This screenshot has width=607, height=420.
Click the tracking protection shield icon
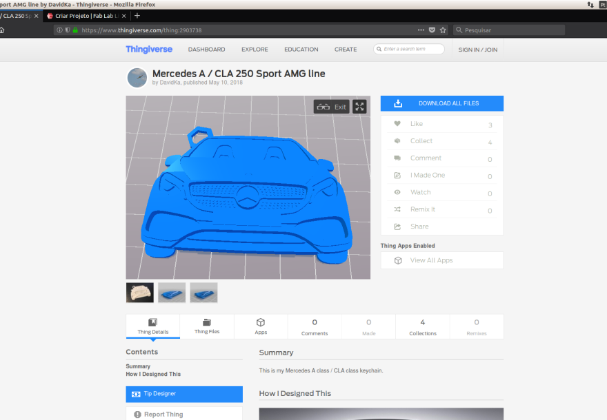tap(68, 30)
